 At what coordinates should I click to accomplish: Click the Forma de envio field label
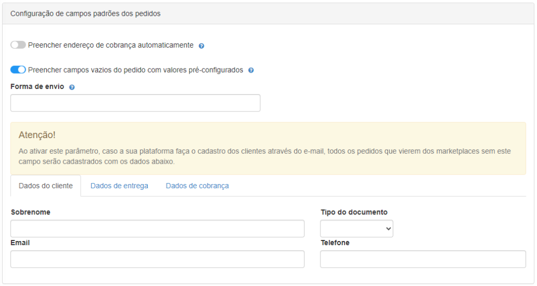[x=37, y=87]
